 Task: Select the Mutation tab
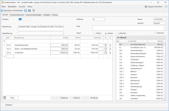coord(5,15)
